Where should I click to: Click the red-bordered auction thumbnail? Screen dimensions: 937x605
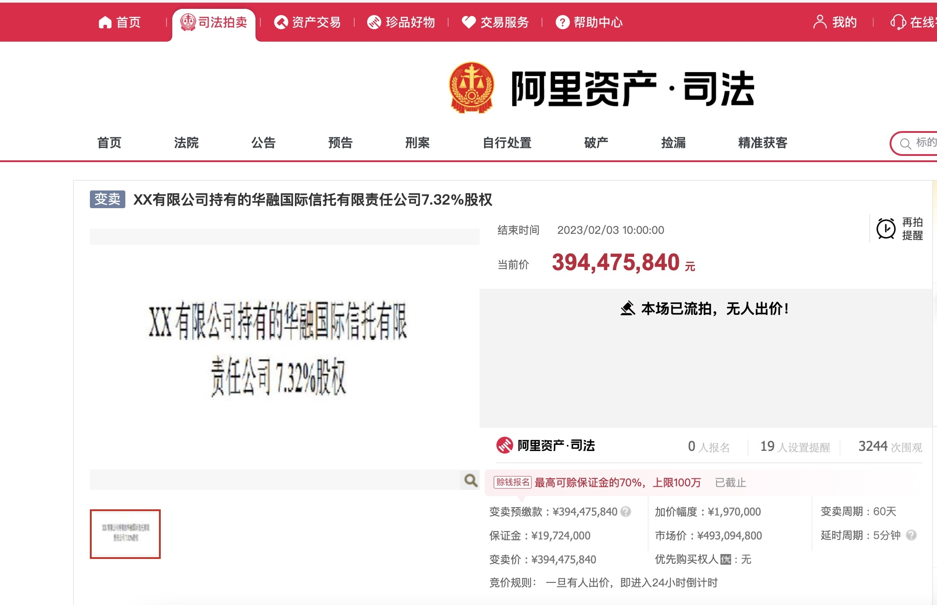pos(125,534)
